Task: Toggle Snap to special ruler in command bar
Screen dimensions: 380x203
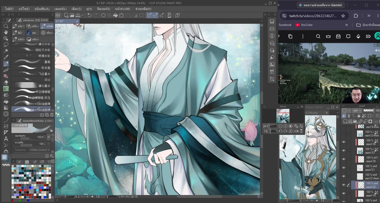Action: click(x=155, y=15)
